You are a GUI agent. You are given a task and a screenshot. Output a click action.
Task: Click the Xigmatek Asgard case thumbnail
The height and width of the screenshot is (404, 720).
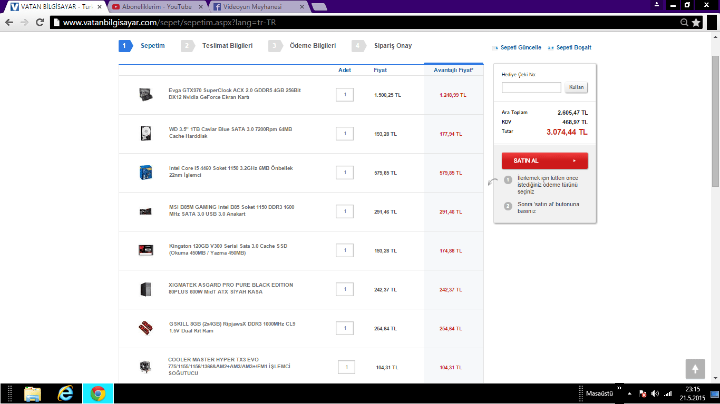146,289
